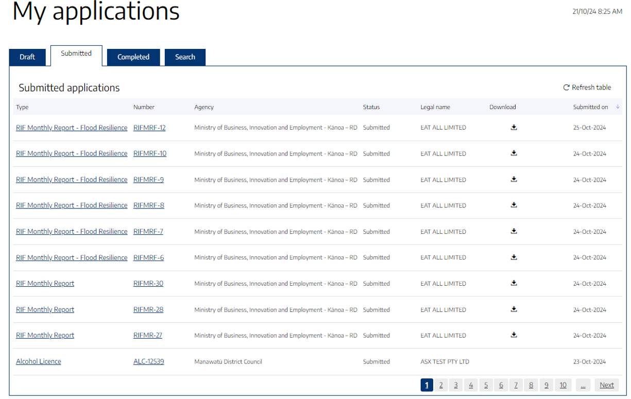Switch to the Draft tab
Viewport: 631px width, 399px height.
click(27, 57)
